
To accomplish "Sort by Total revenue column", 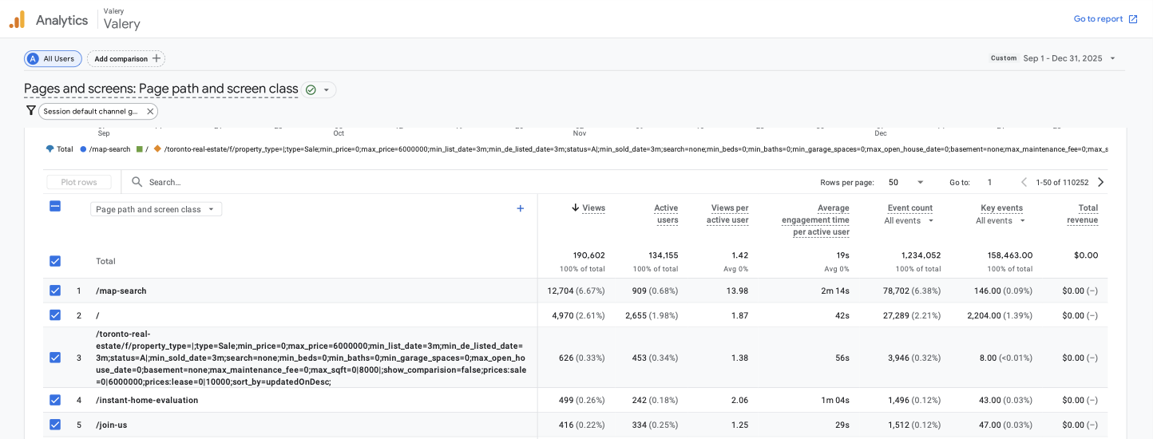I will [1083, 214].
